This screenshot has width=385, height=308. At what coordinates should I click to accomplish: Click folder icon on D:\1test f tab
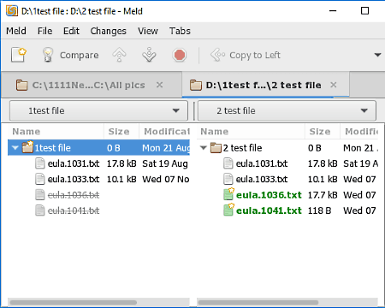pyautogui.click(x=196, y=85)
